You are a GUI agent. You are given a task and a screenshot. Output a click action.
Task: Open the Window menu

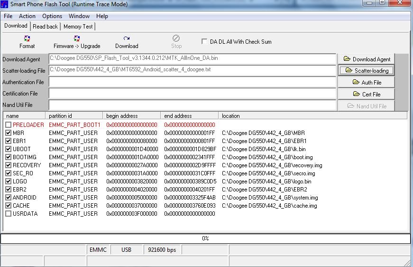click(x=79, y=16)
